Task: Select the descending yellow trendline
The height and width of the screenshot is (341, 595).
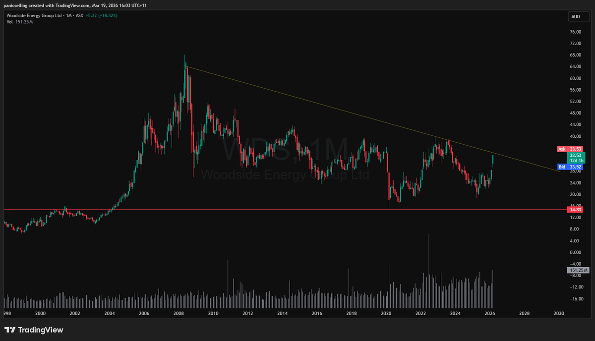Action: click(372, 118)
